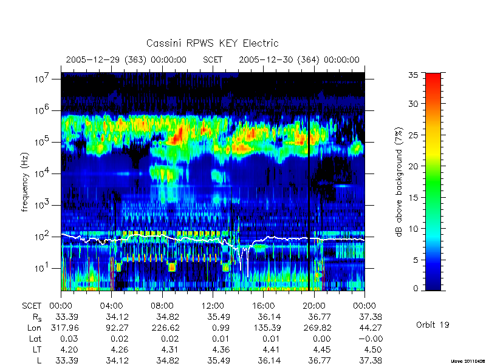The image size is (486, 364).
Task: Click the colorbar tick label "15"
Action: (x=413, y=197)
